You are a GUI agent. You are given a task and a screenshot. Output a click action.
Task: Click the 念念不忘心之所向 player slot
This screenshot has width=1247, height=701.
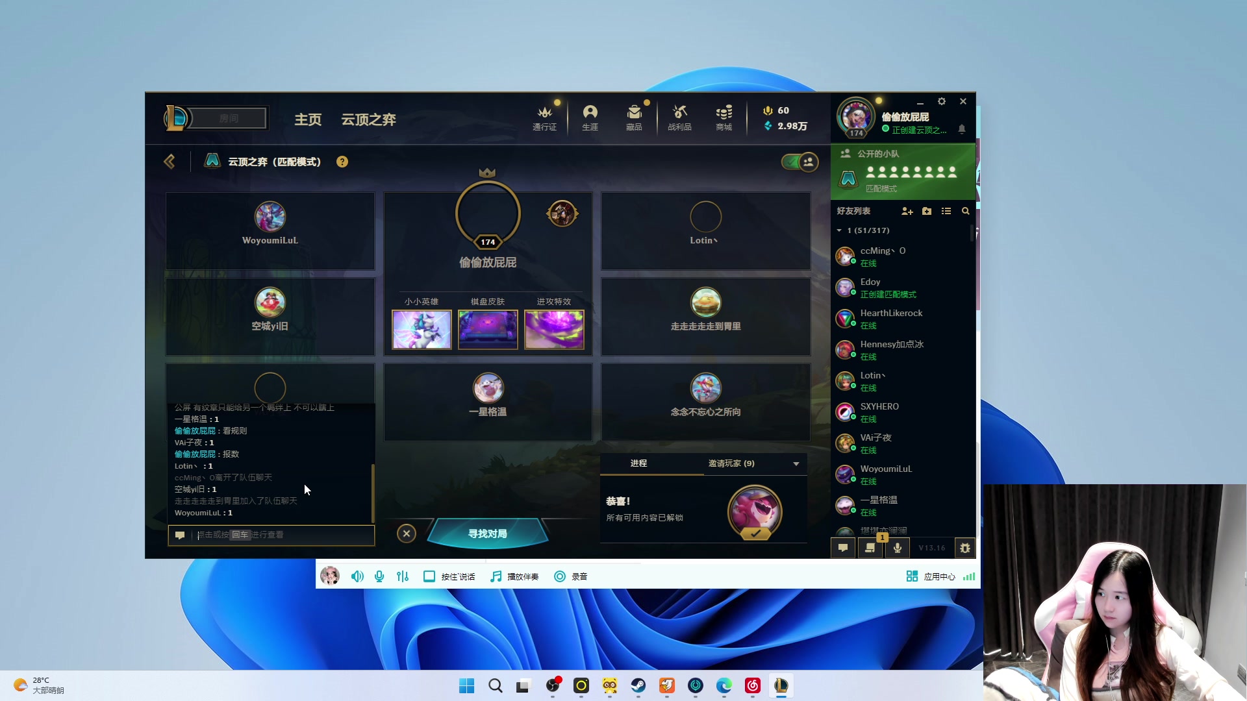point(706,402)
